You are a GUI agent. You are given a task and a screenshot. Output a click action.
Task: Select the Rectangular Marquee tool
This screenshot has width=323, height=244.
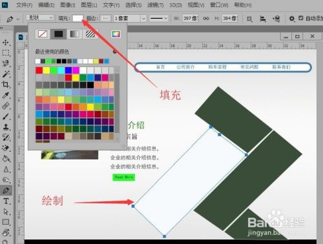coord(6,53)
